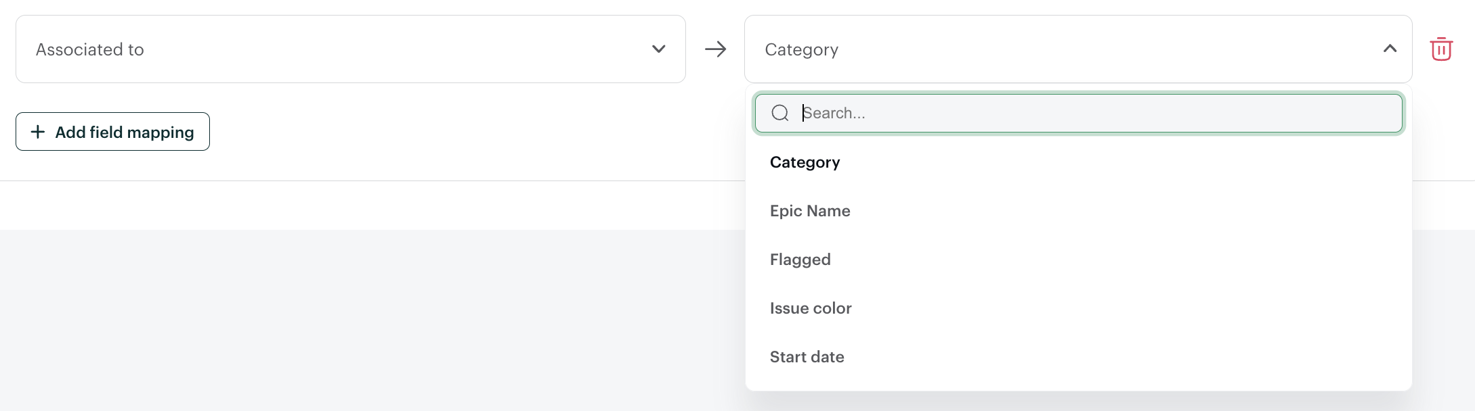Select the Flagged option

pyautogui.click(x=800, y=260)
